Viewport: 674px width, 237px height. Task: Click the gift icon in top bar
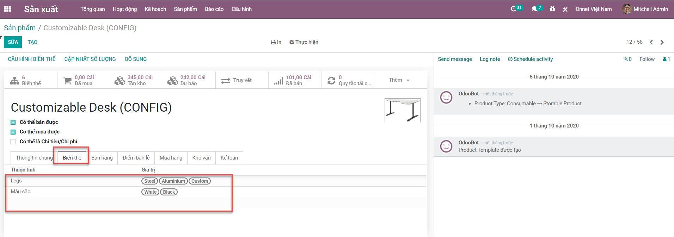(x=552, y=9)
